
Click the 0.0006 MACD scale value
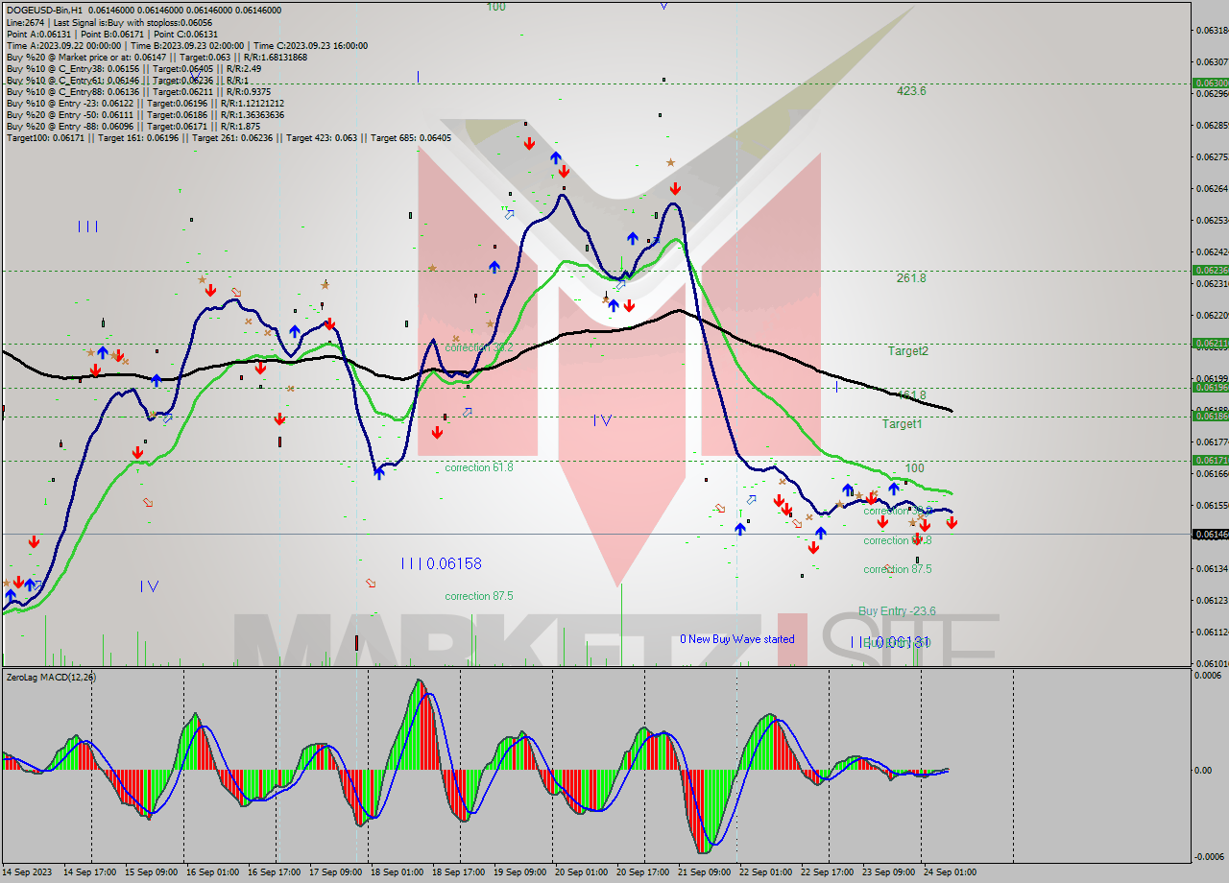[x=1210, y=676]
